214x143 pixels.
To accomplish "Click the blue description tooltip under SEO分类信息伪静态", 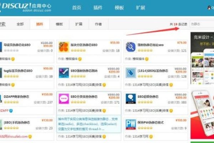I will (x=89, y=124).
